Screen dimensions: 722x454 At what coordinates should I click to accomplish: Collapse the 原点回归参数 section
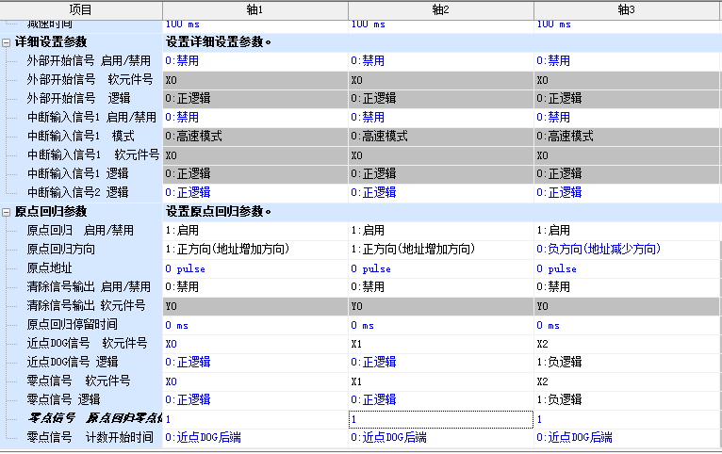coord(6,212)
